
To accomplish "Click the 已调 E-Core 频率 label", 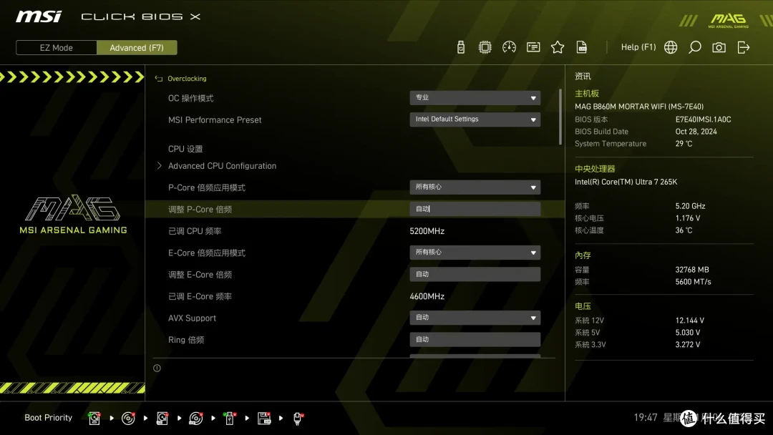I will pyautogui.click(x=200, y=296).
